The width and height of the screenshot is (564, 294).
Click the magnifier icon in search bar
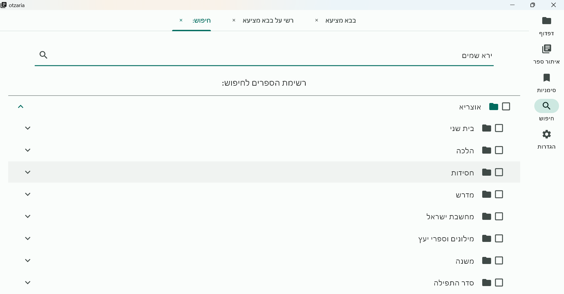click(44, 55)
